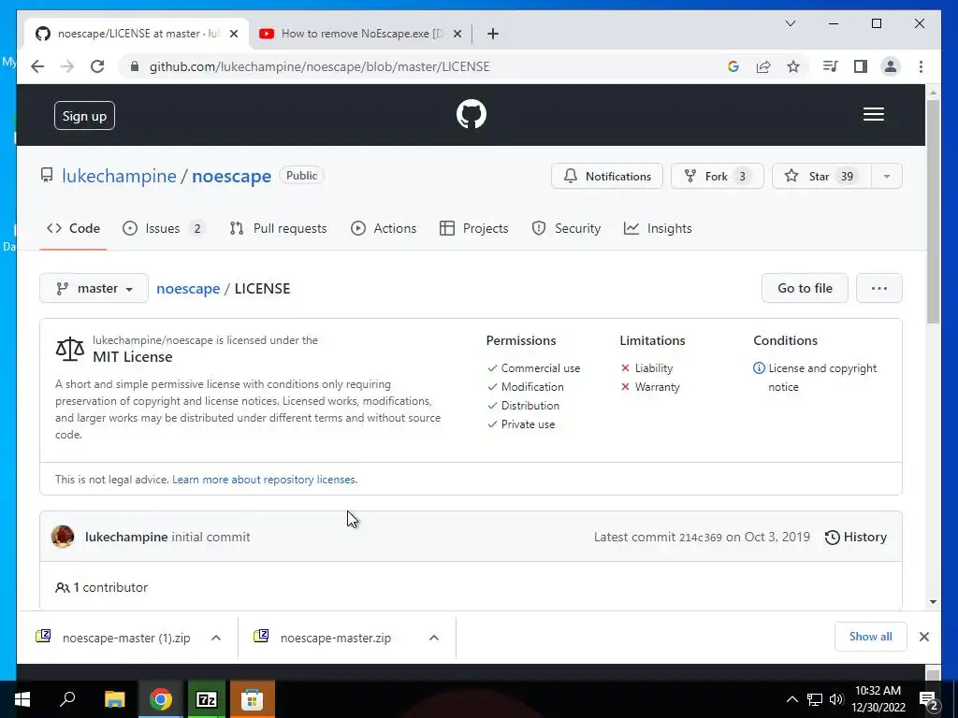The height and width of the screenshot is (718, 958).
Task: Close the noescape/LICENSE GitHub tab
Action: 233,35
